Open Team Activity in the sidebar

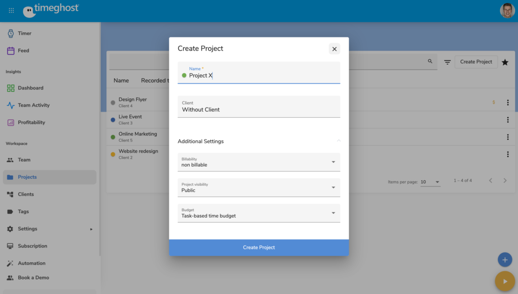point(33,105)
